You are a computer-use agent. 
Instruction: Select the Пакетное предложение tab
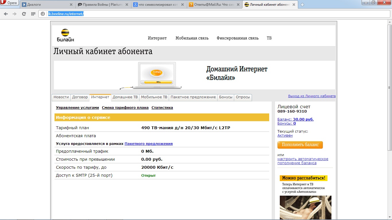(x=193, y=97)
